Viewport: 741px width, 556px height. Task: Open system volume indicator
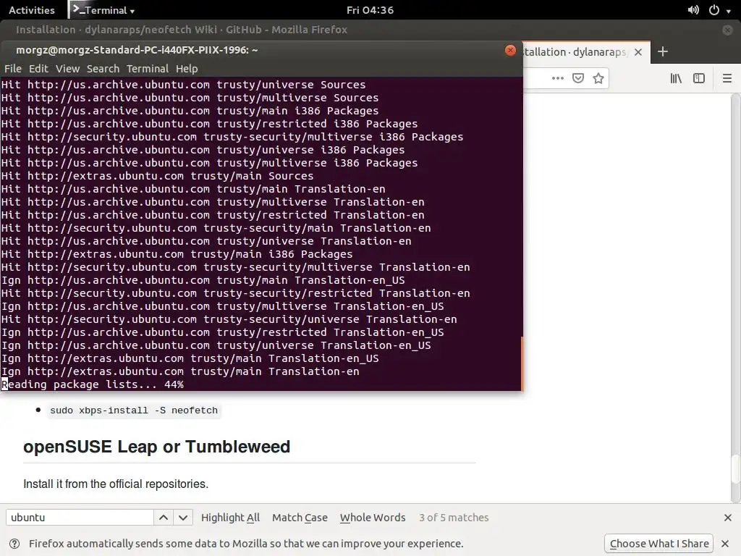[693, 10]
